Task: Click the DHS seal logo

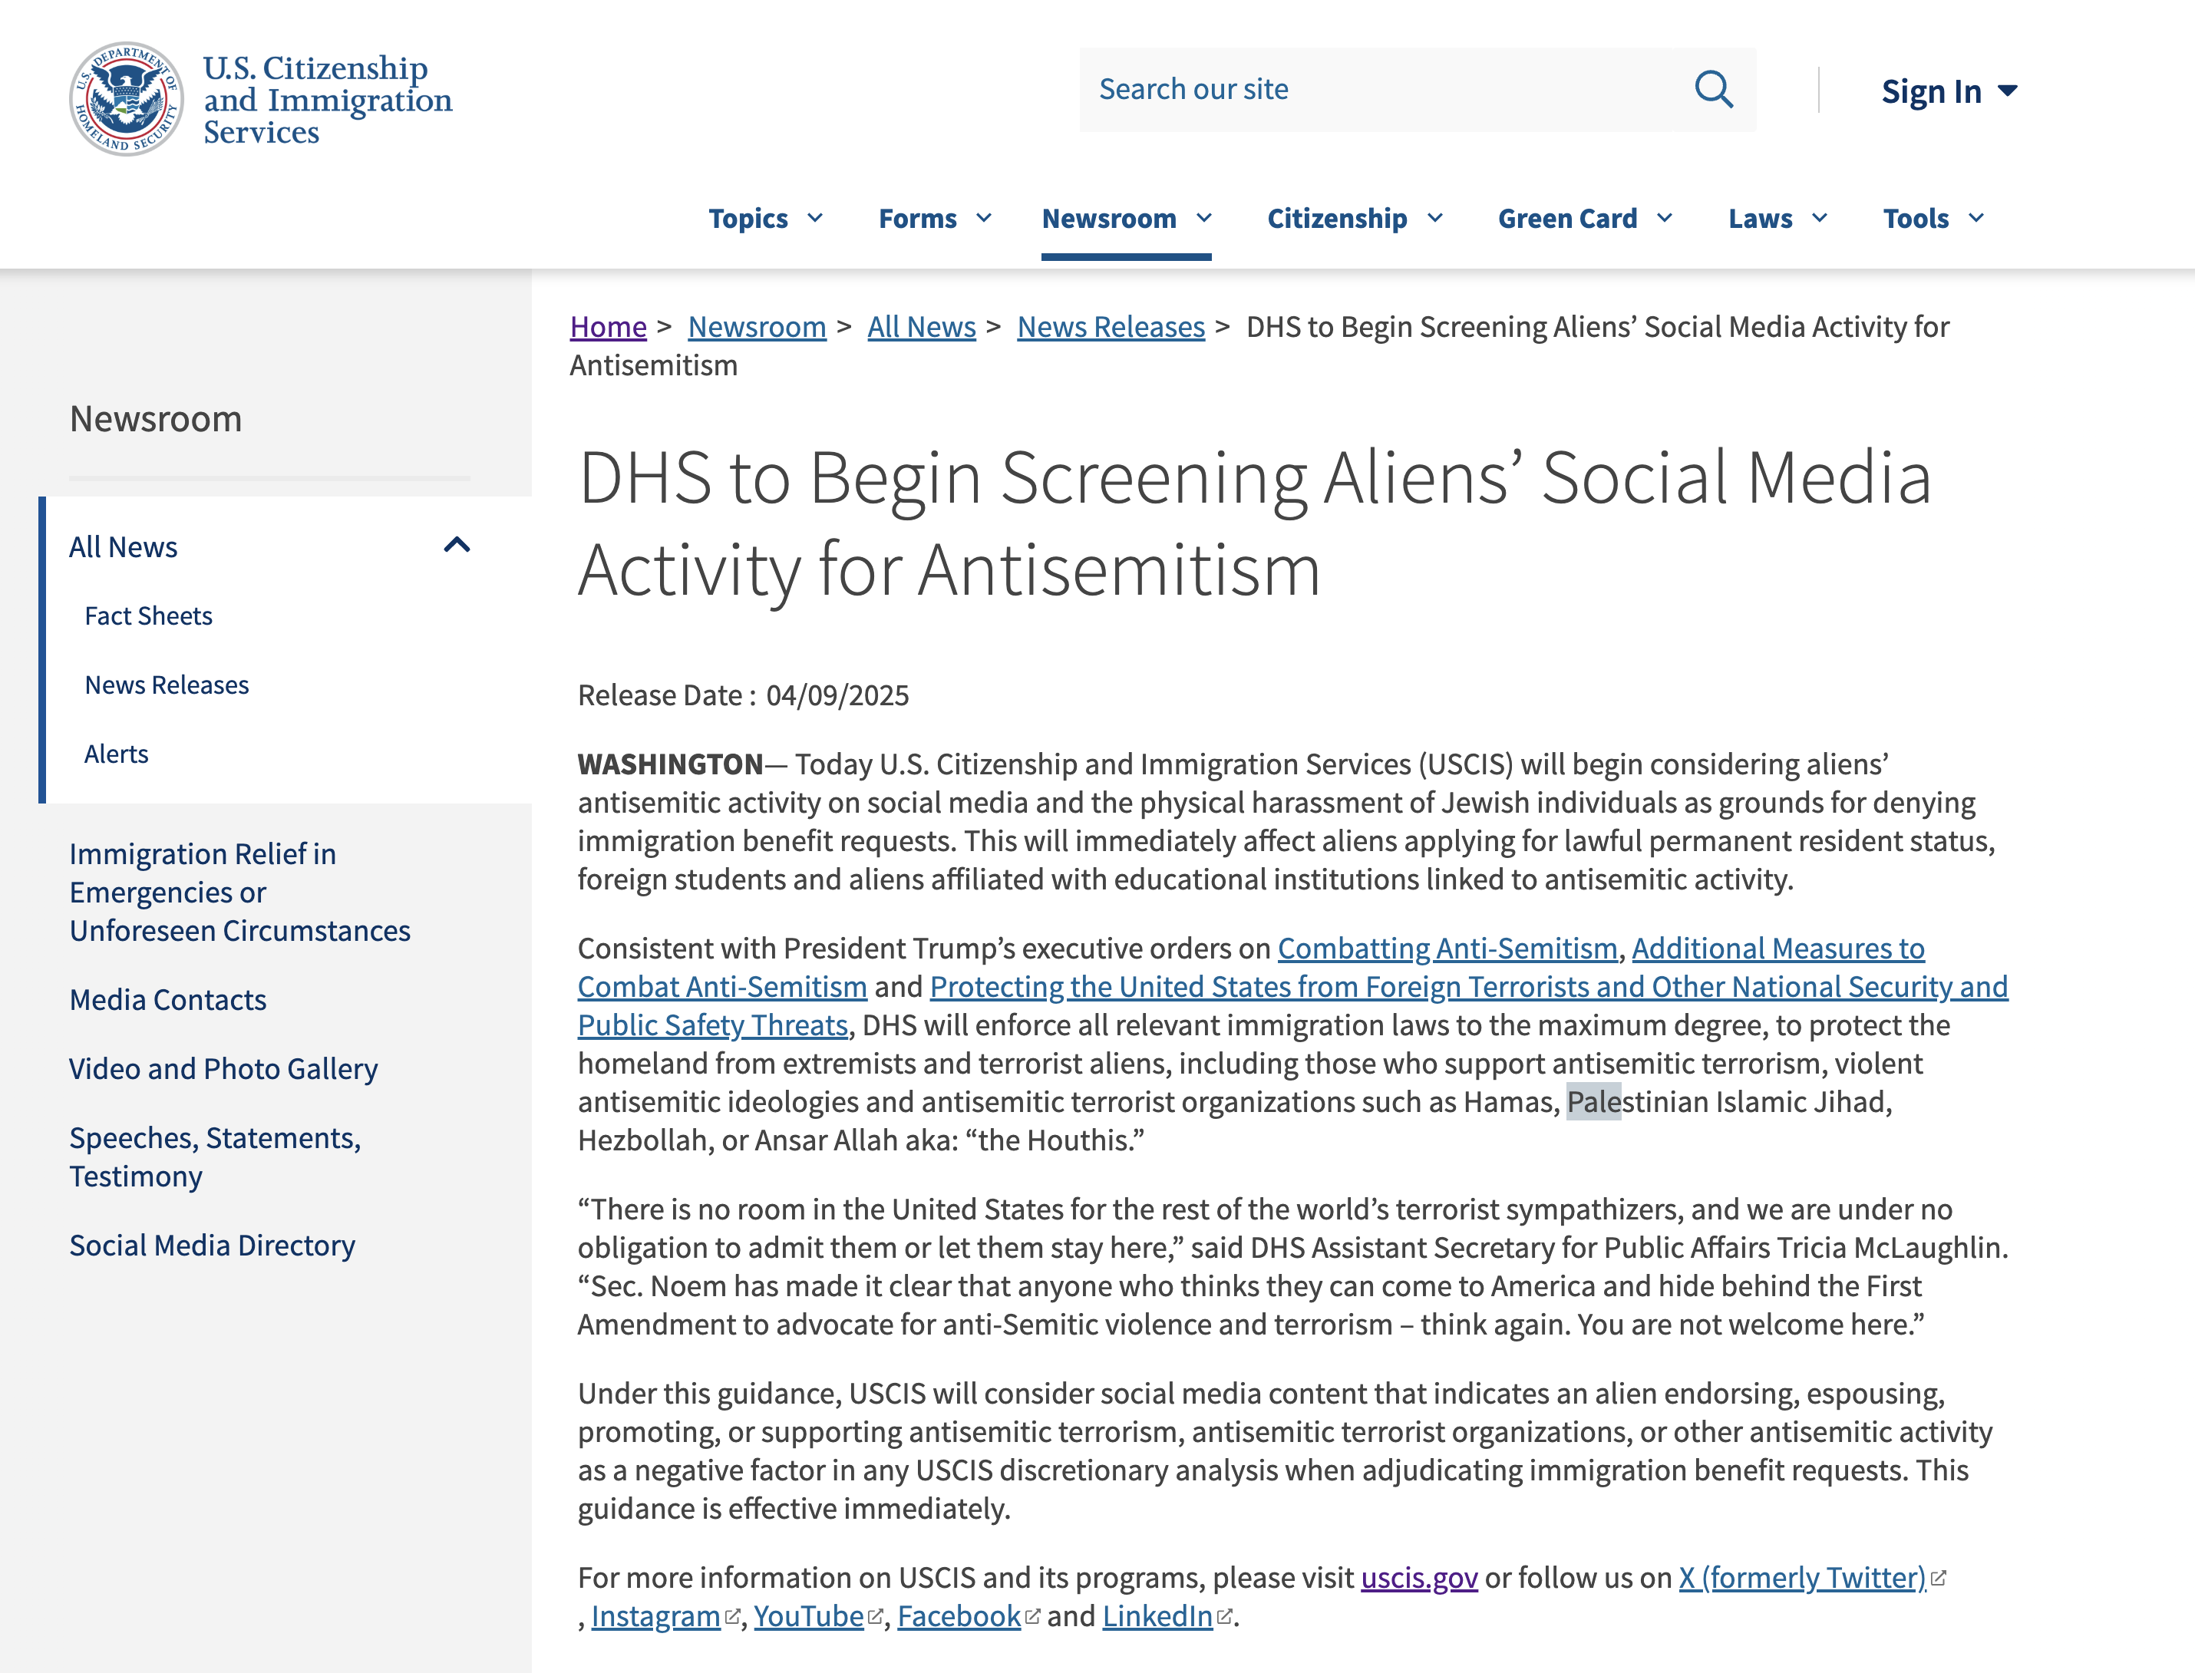Action: tap(127, 98)
